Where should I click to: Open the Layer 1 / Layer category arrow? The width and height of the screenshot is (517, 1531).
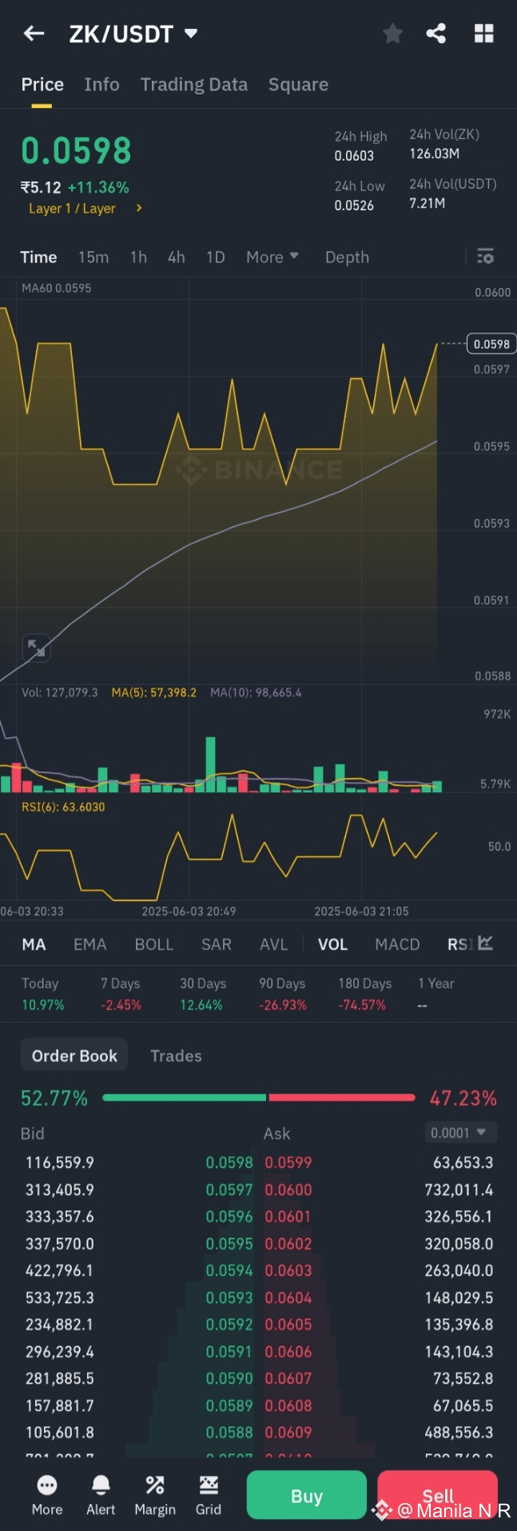pos(139,208)
